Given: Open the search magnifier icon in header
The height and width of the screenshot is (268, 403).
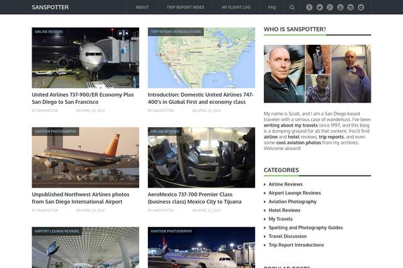Looking at the screenshot, I should pyautogui.click(x=292, y=7).
